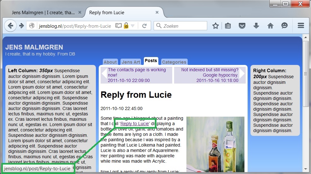
Task: Open the About site tab
Action: 110,62
